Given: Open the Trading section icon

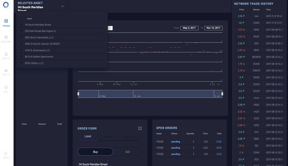Looking at the screenshot, I should pos(6,21).
